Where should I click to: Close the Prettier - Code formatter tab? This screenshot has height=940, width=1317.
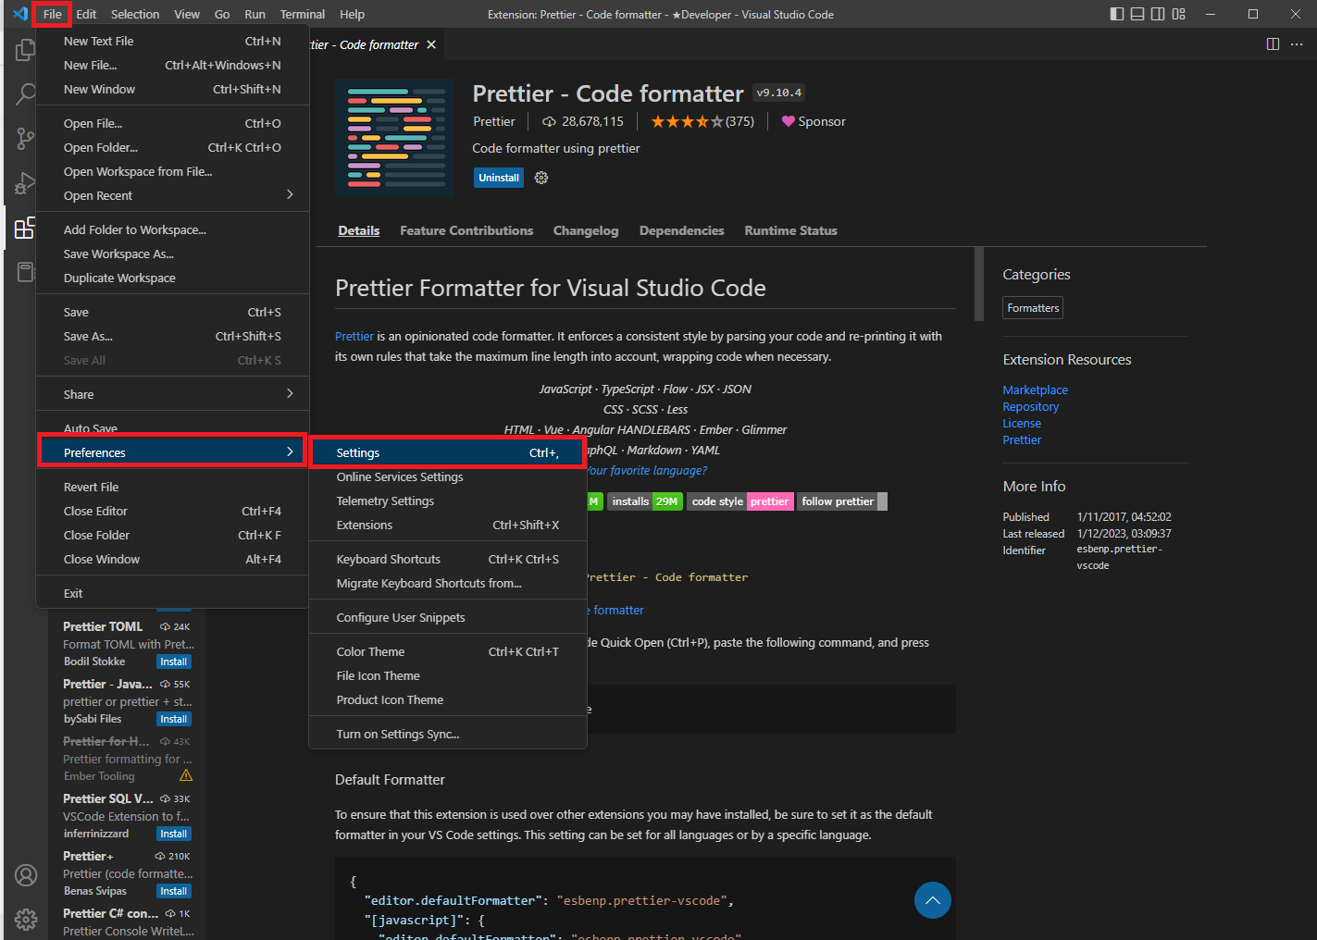tap(431, 44)
